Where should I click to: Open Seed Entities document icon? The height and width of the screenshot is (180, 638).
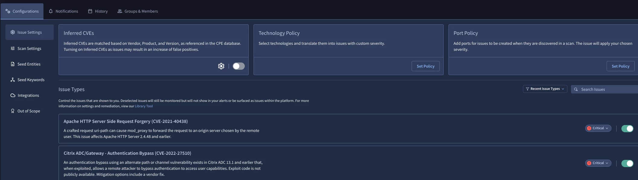[13, 64]
